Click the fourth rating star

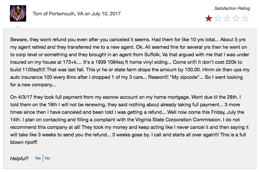[236, 18]
